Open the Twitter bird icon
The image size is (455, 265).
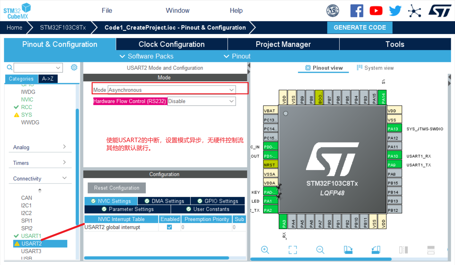click(x=395, y=11)
